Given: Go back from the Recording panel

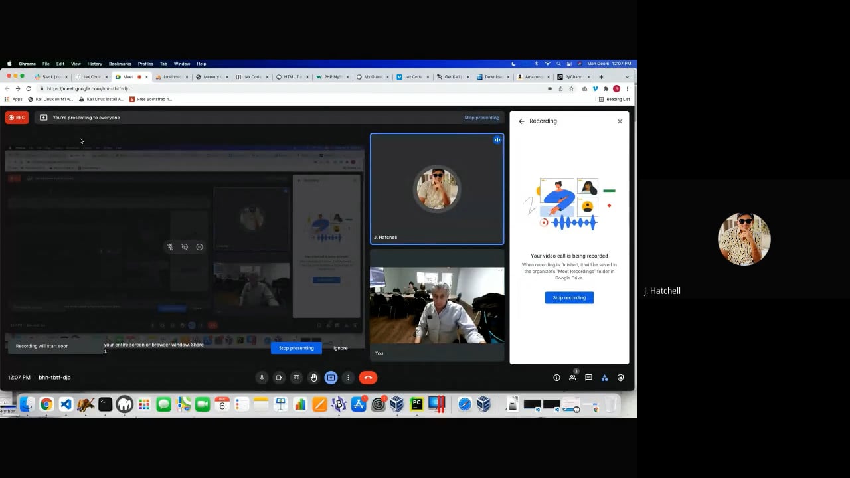Looking at the screenshot, I should pos(521,121).
